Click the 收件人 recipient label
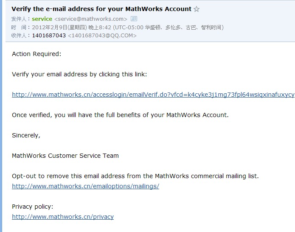Viewport: 295px width, 232px height. [x=20, y=36]
